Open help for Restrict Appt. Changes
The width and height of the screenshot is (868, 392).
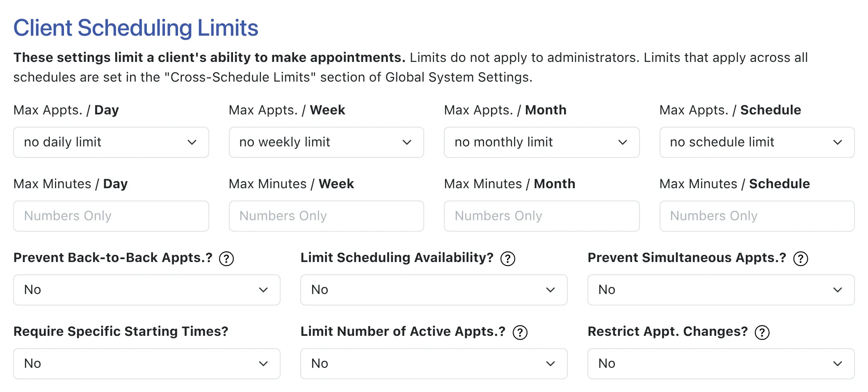coord(762,332)
